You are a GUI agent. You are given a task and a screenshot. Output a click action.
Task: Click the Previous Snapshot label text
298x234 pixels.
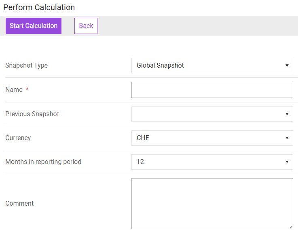tap(32, 114)
